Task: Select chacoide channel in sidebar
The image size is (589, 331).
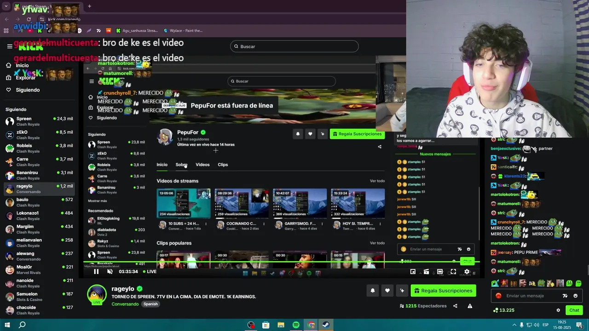Action: tap(39, 310)
